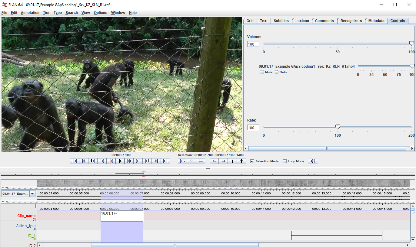Screen dimensions: 416x247
Task: Step back one pixel button
Action: click(x=111, y=161)
